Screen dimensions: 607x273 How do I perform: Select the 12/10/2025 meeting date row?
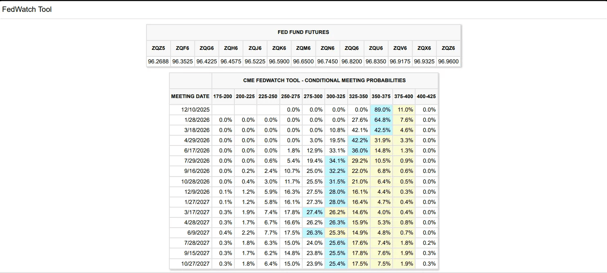pos(196,110)
